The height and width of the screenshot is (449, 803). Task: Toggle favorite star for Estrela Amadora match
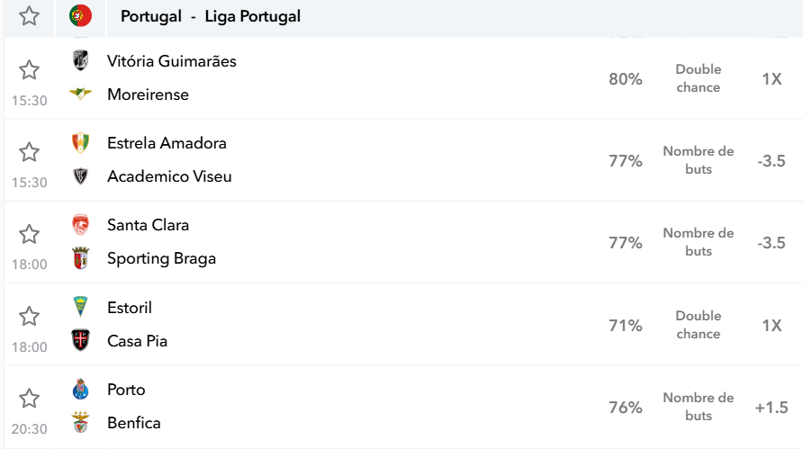[29, 152]
